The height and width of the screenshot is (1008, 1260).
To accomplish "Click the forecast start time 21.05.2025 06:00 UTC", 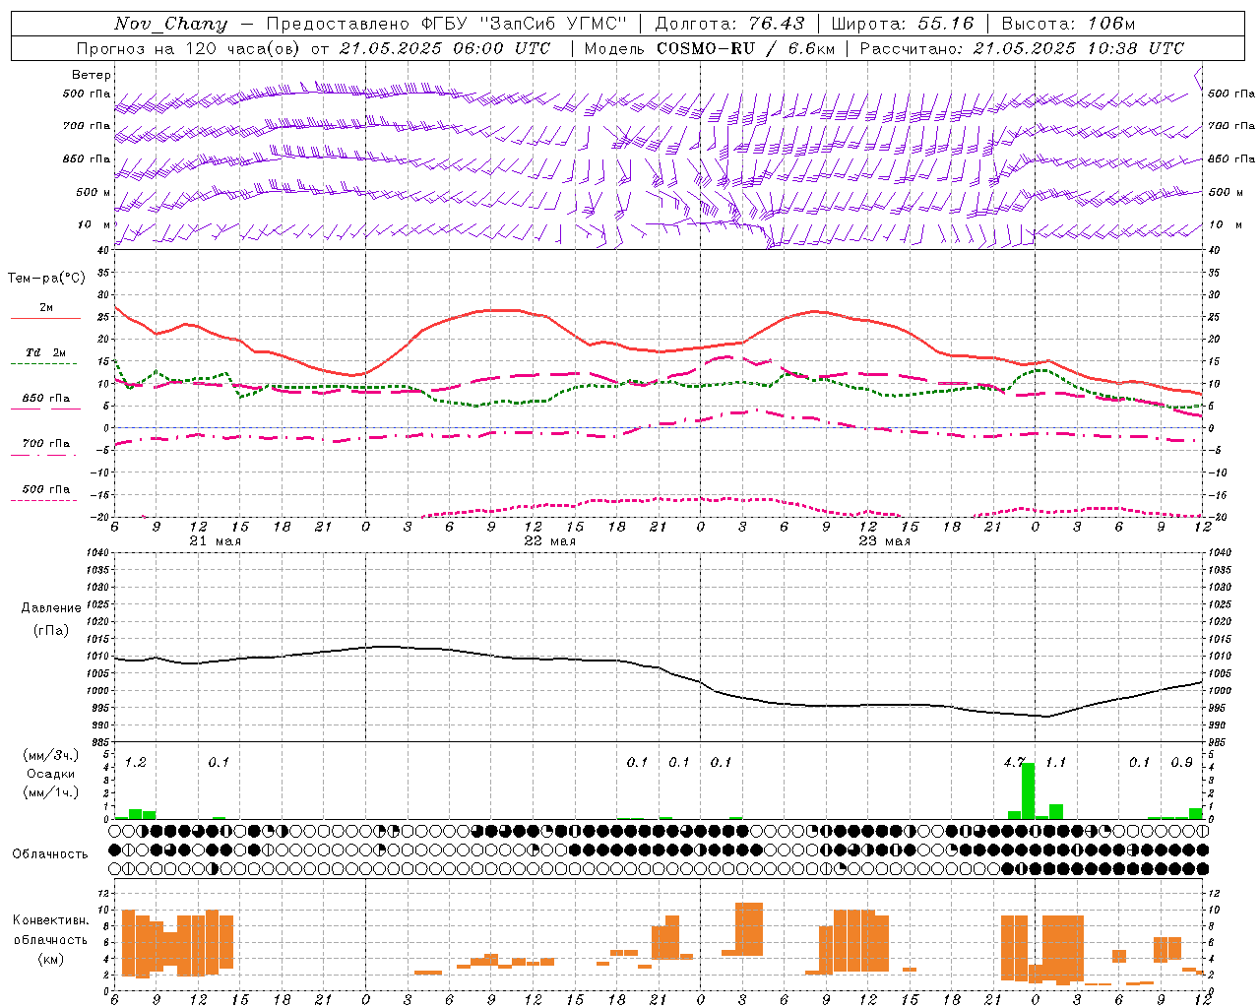I will [444, 48].
